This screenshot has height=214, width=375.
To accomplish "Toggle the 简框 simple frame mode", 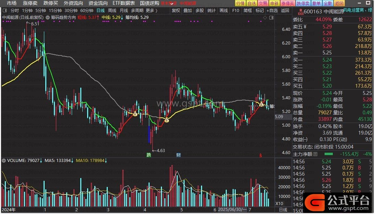I will pos(248,11).
